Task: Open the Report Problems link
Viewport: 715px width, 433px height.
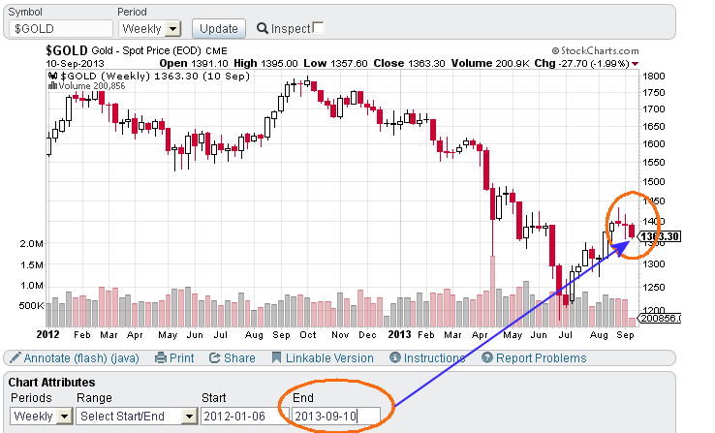Action: point(542,358)
